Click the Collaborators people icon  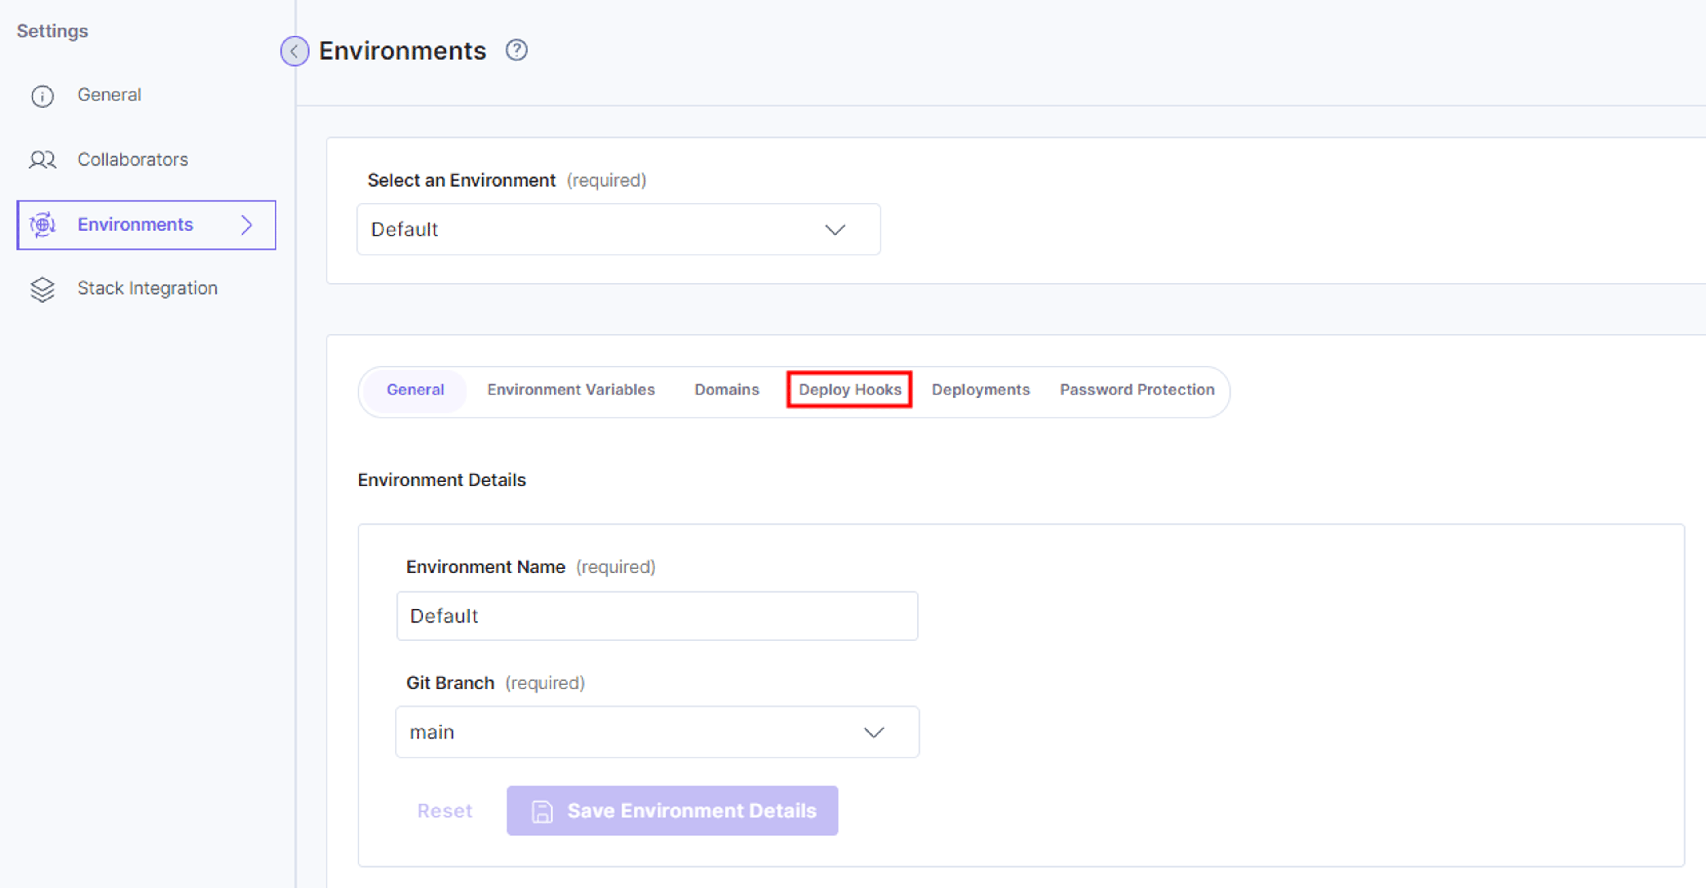[x=42, y=159]
